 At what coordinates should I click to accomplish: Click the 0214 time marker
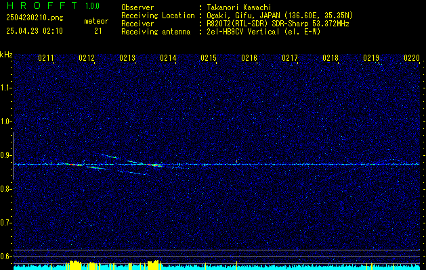coord(168,58)
